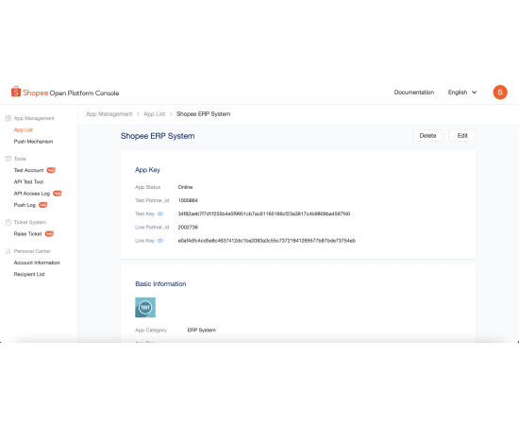Click the New badge beside Raise Ticket

(49, 234)
